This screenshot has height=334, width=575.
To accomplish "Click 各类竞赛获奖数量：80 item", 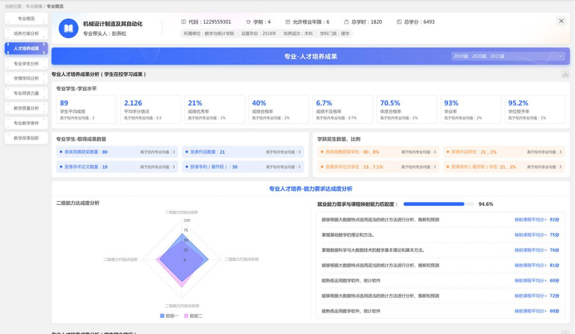I will (117, 152).
